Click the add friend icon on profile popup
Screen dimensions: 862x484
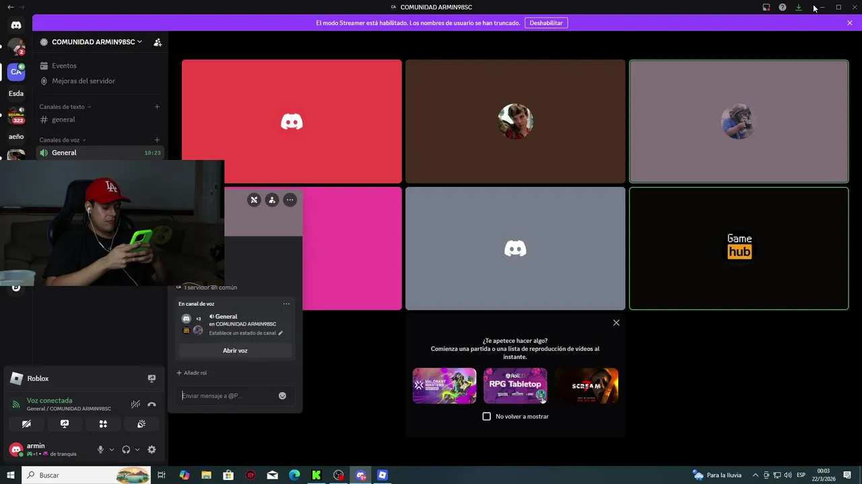(x=272, y=200)
